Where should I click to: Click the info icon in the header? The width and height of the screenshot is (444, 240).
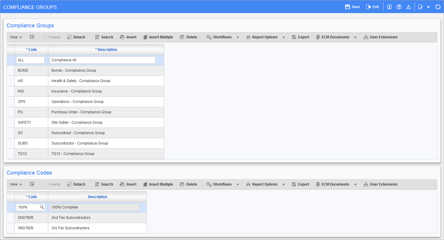[x=389, y=7]
